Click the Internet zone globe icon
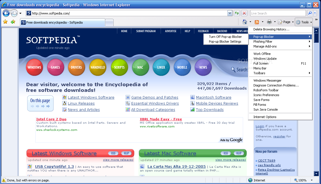 pyautogui.click(x=250, y=180)
